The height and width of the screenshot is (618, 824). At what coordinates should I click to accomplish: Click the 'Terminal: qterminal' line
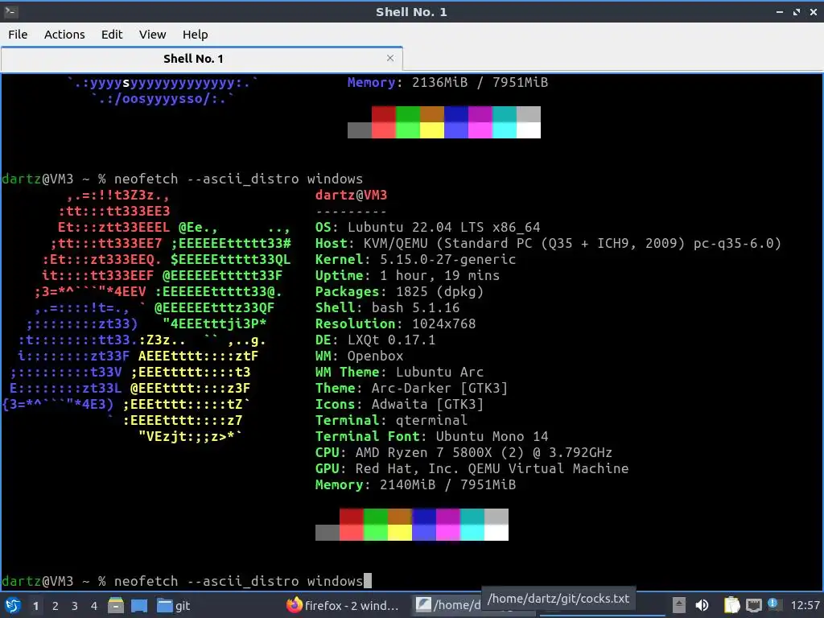point(392,420)
